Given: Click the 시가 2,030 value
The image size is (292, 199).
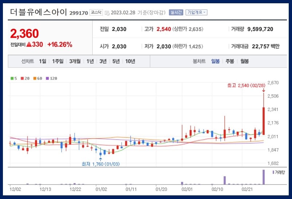Looking at the screenshot, I should point(119,46).
